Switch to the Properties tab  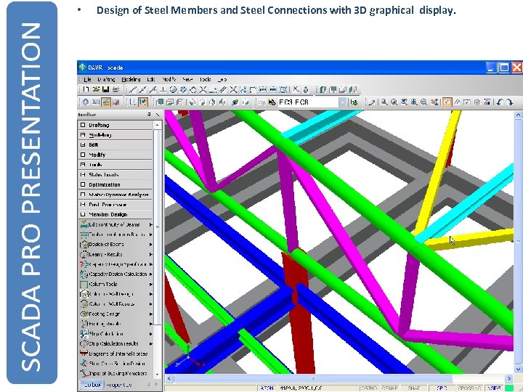click(118, 385)
